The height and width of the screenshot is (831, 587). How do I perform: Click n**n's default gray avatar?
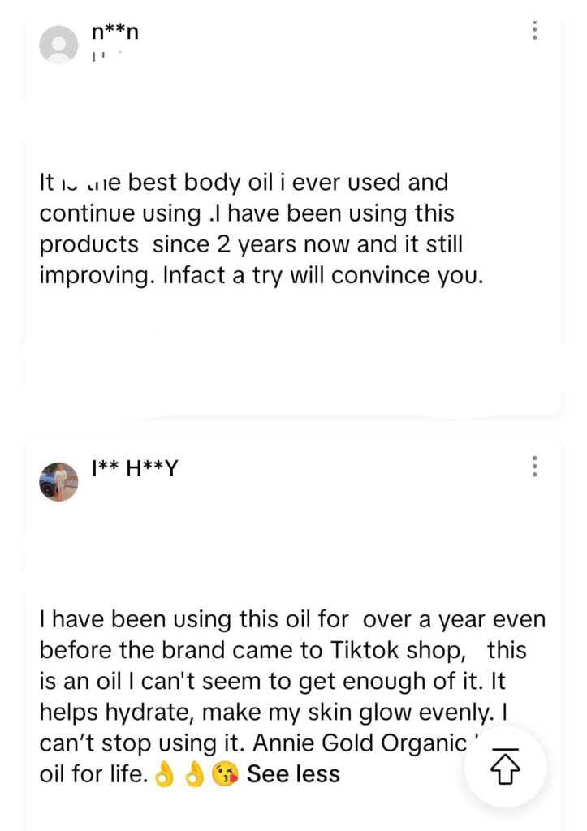(x=58, y=45)
